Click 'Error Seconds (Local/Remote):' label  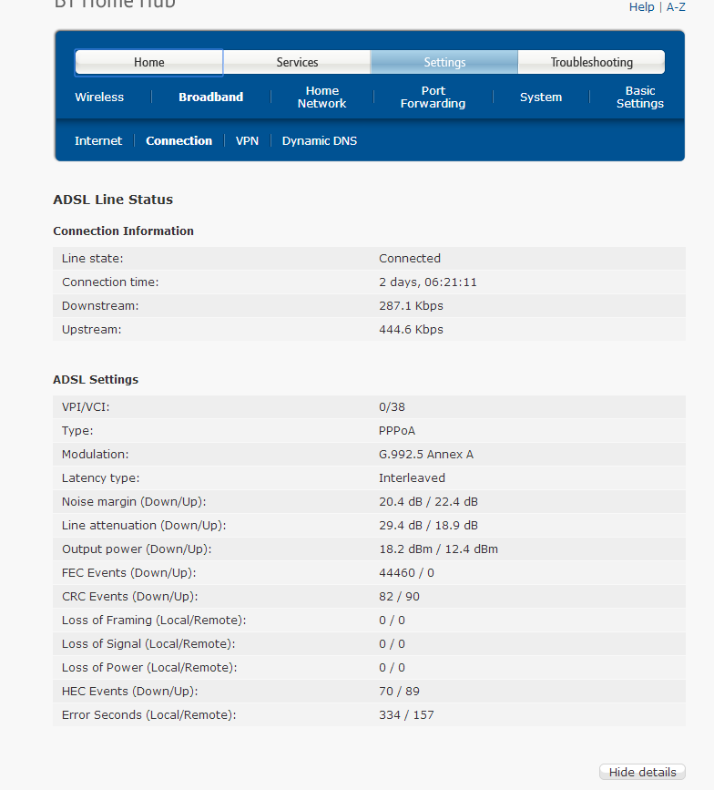coord(149,715)
